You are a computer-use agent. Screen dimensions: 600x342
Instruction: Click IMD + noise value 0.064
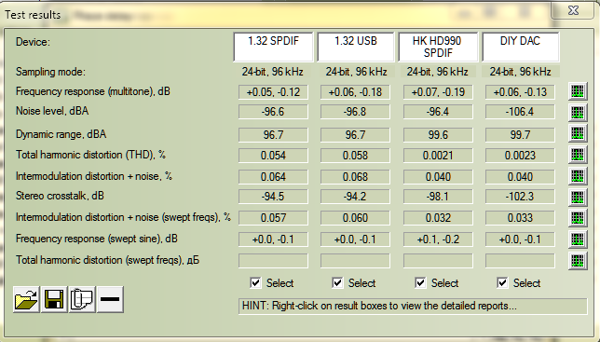click(x=273, y=177)
